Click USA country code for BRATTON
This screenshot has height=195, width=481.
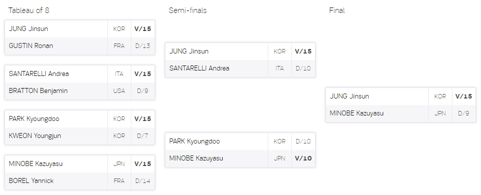(119, 91)
